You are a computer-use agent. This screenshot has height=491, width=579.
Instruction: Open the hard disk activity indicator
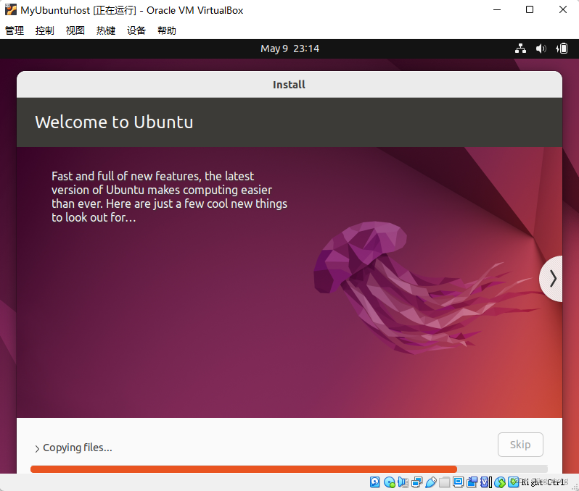[375, 482]
